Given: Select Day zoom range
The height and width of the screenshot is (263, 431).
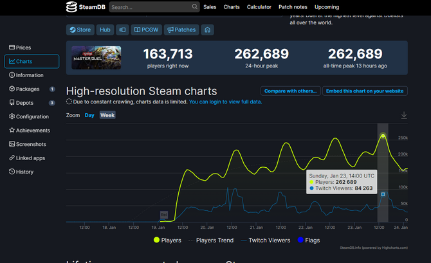Looking at the screenshot, I should (x=89, y=115).
